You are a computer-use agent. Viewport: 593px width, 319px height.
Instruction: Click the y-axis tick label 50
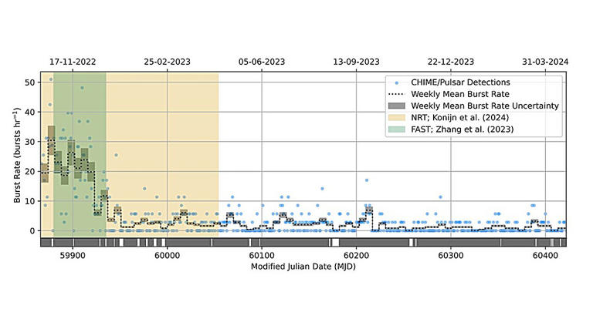point(30,82)
